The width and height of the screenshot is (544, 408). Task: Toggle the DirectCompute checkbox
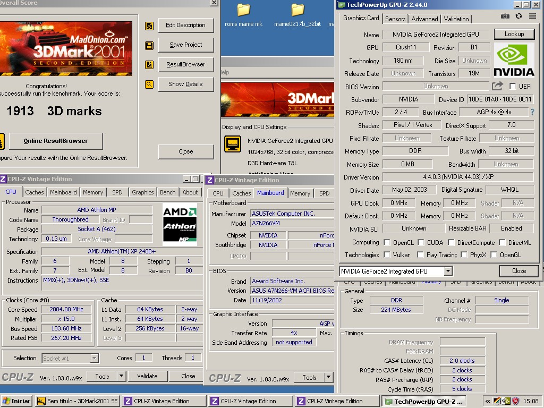pyautogui.click(x=451, y=242)
